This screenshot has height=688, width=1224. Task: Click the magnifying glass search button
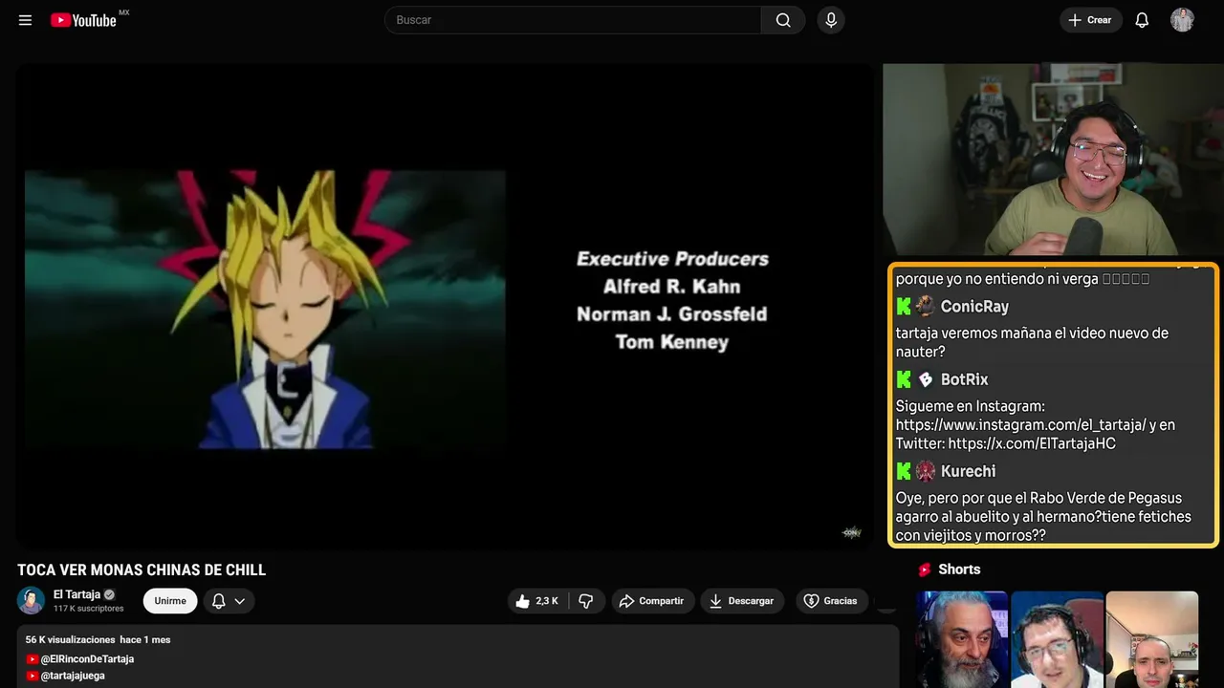click(x=783, y=20)
